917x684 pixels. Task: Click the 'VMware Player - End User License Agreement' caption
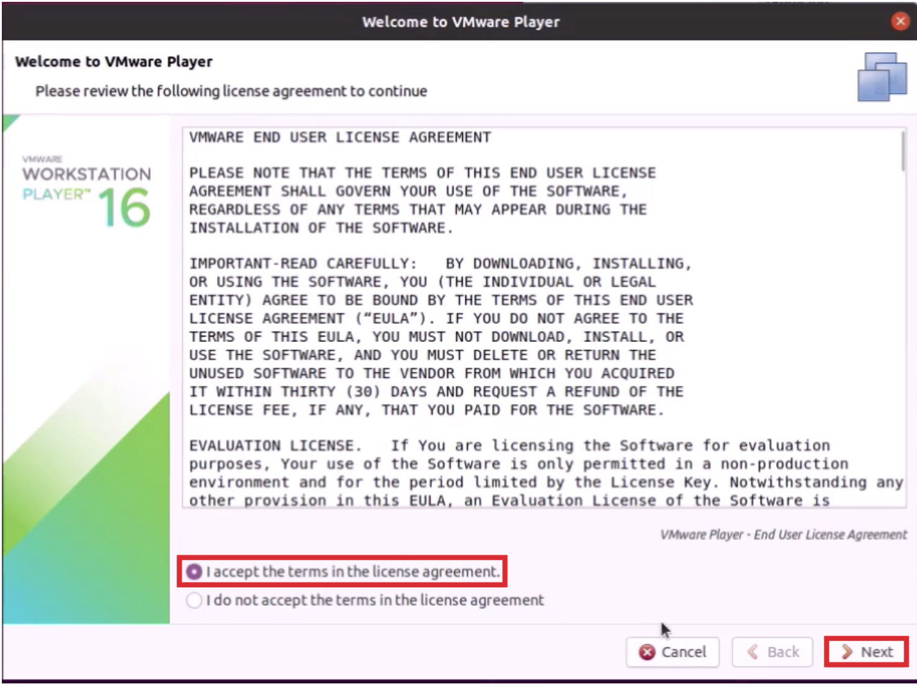pos(783,534)
